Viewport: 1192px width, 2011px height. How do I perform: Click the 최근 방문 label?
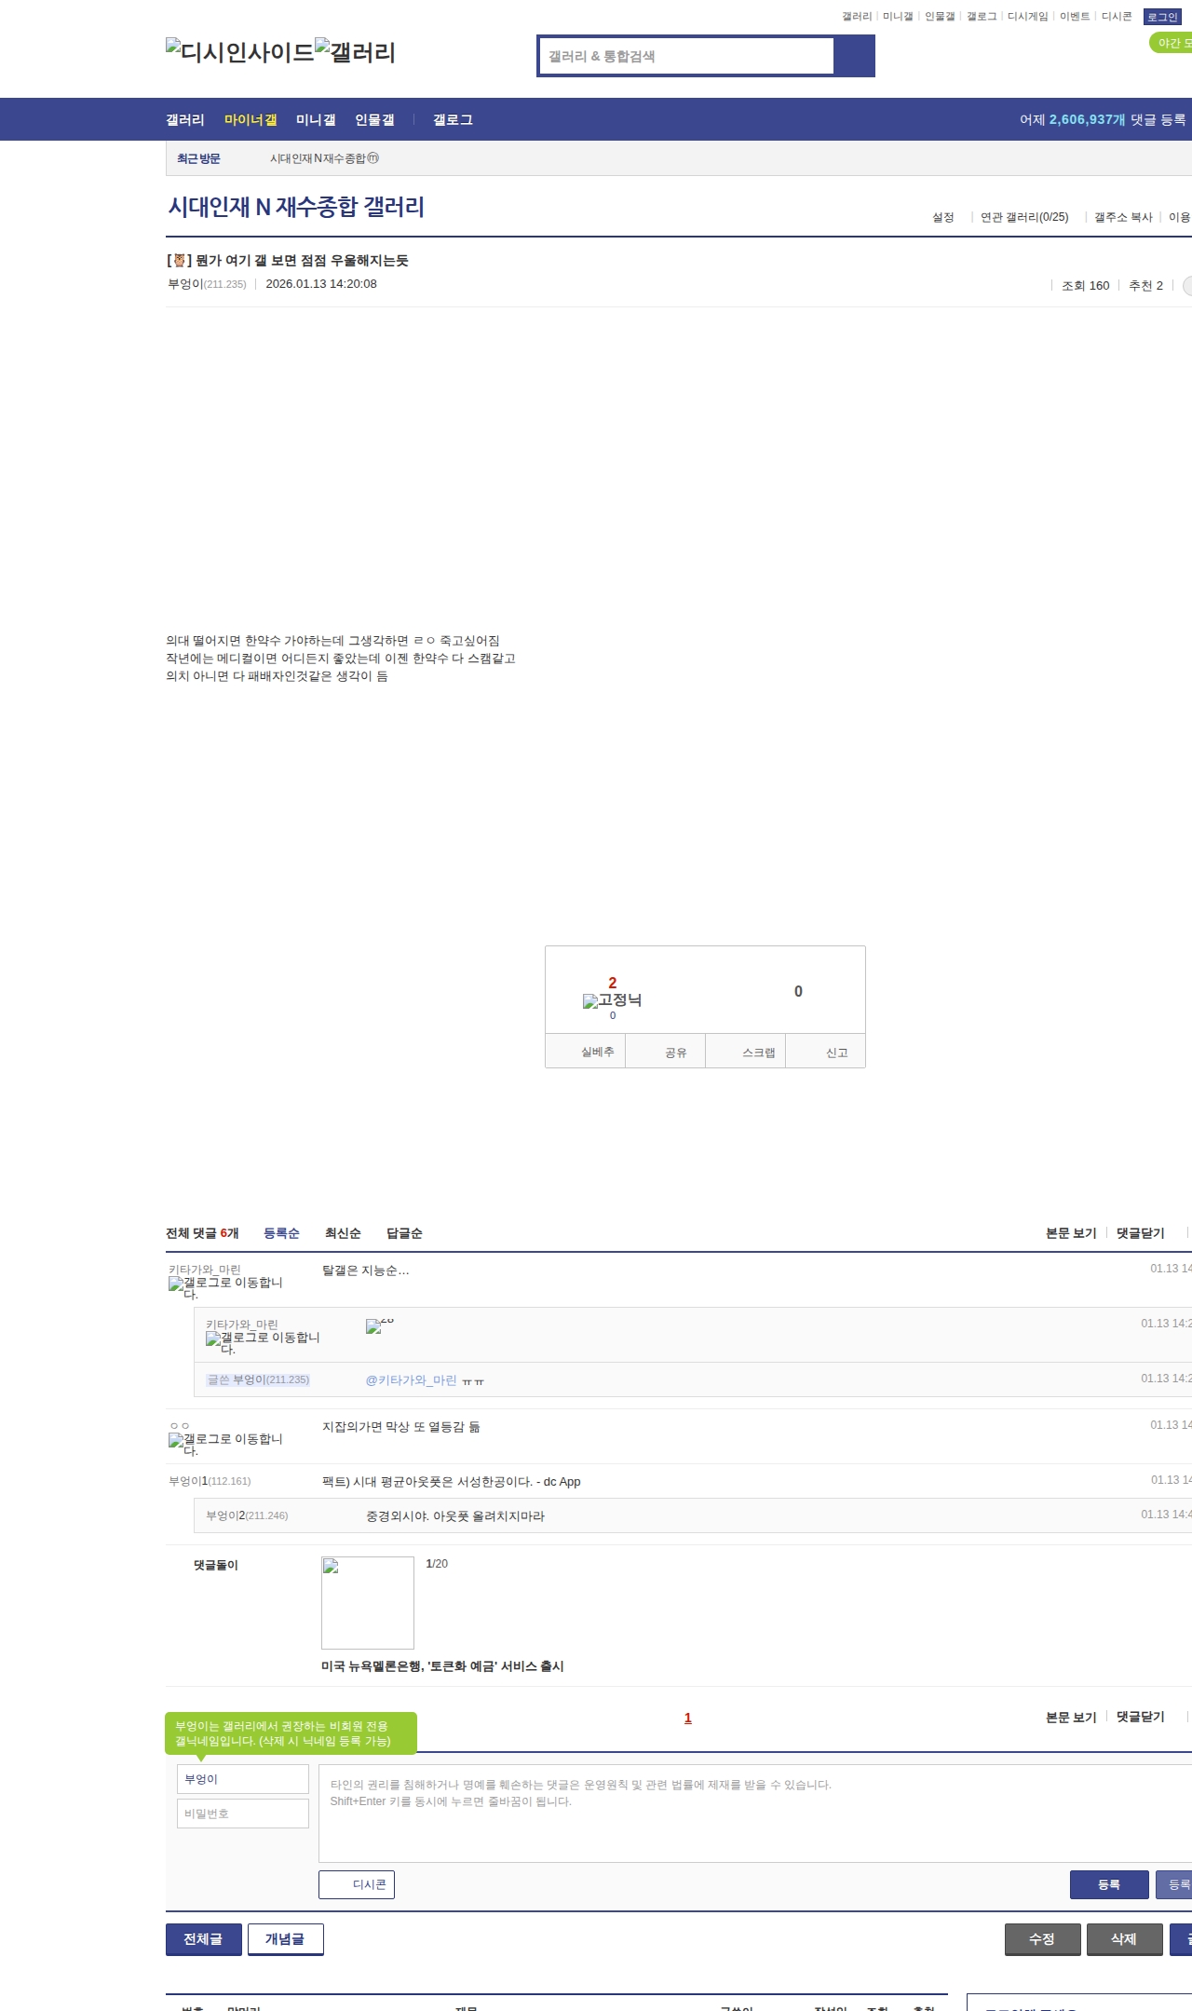click(x=198, y=159)
